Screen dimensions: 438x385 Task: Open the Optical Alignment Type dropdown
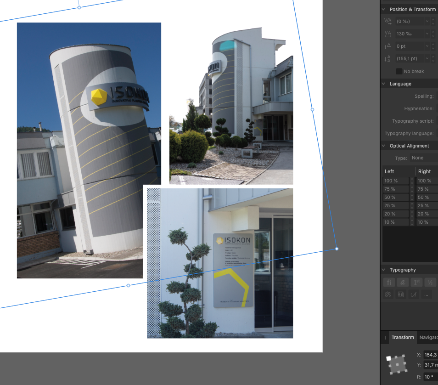(x=424, y=158)
